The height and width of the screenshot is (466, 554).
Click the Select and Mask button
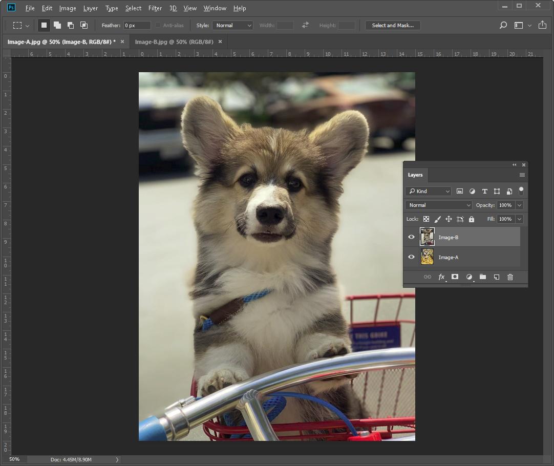[393, 25]
